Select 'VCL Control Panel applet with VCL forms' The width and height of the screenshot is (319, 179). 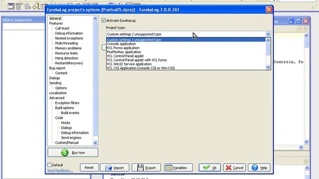point(186,60)
